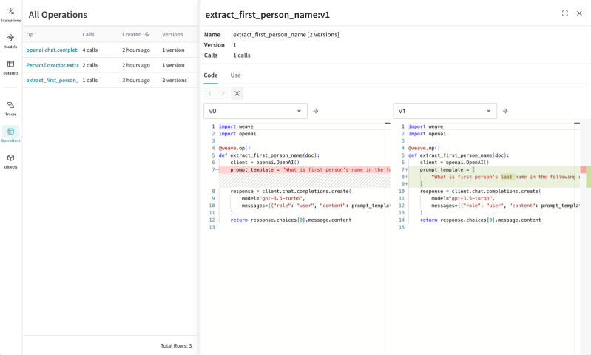Close the diff view with X button
591x355 pixels.
[x=237, y=93]
